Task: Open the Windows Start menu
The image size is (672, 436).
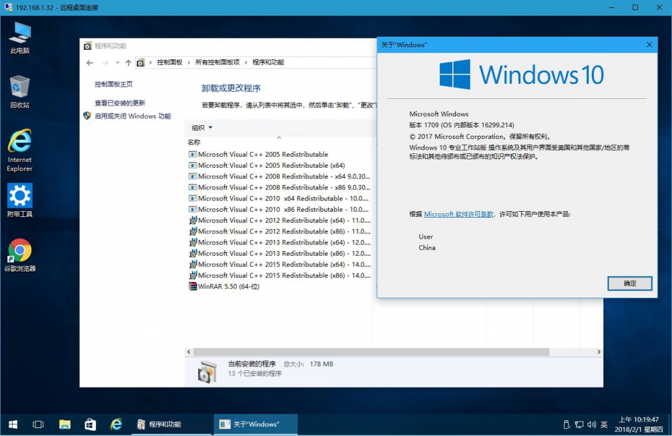Action: (13, 424)
